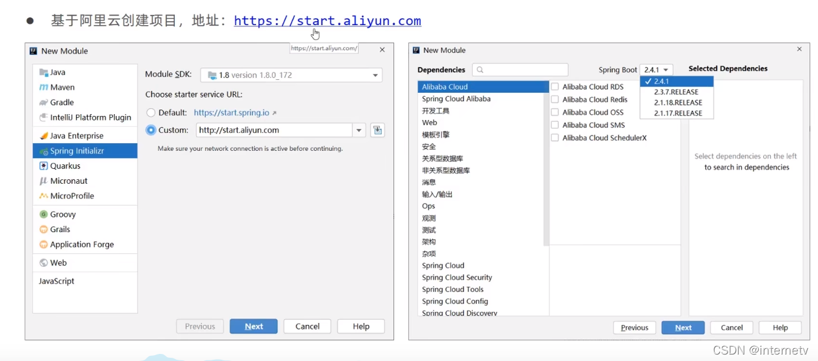Check Alibaba Cloud OSS dependency
The width and height of the screenshot is (818, 361).
(555, 112)
